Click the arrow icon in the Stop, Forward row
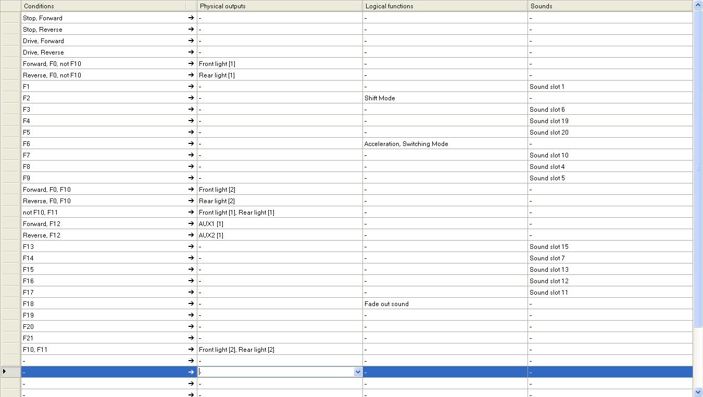 tap(191, 18)
